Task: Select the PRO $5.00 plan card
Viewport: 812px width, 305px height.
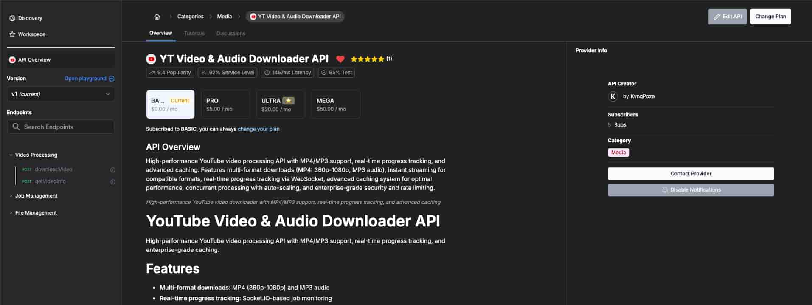Action: [225, 104]
